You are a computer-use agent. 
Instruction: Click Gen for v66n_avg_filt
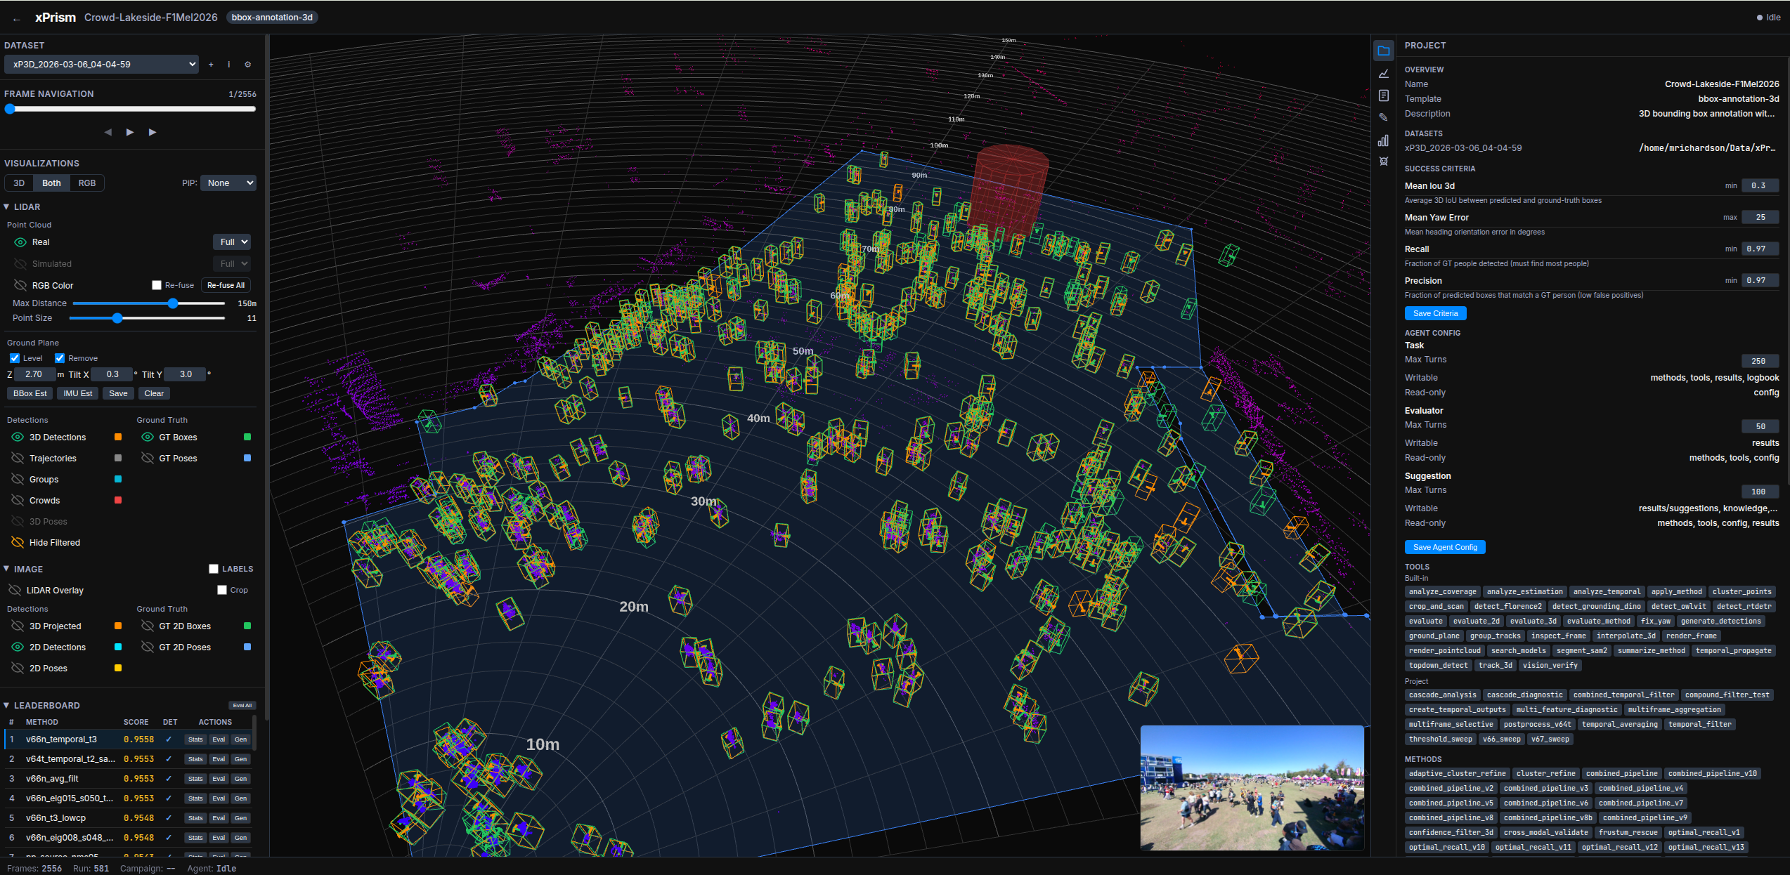(x=240, y=779)
